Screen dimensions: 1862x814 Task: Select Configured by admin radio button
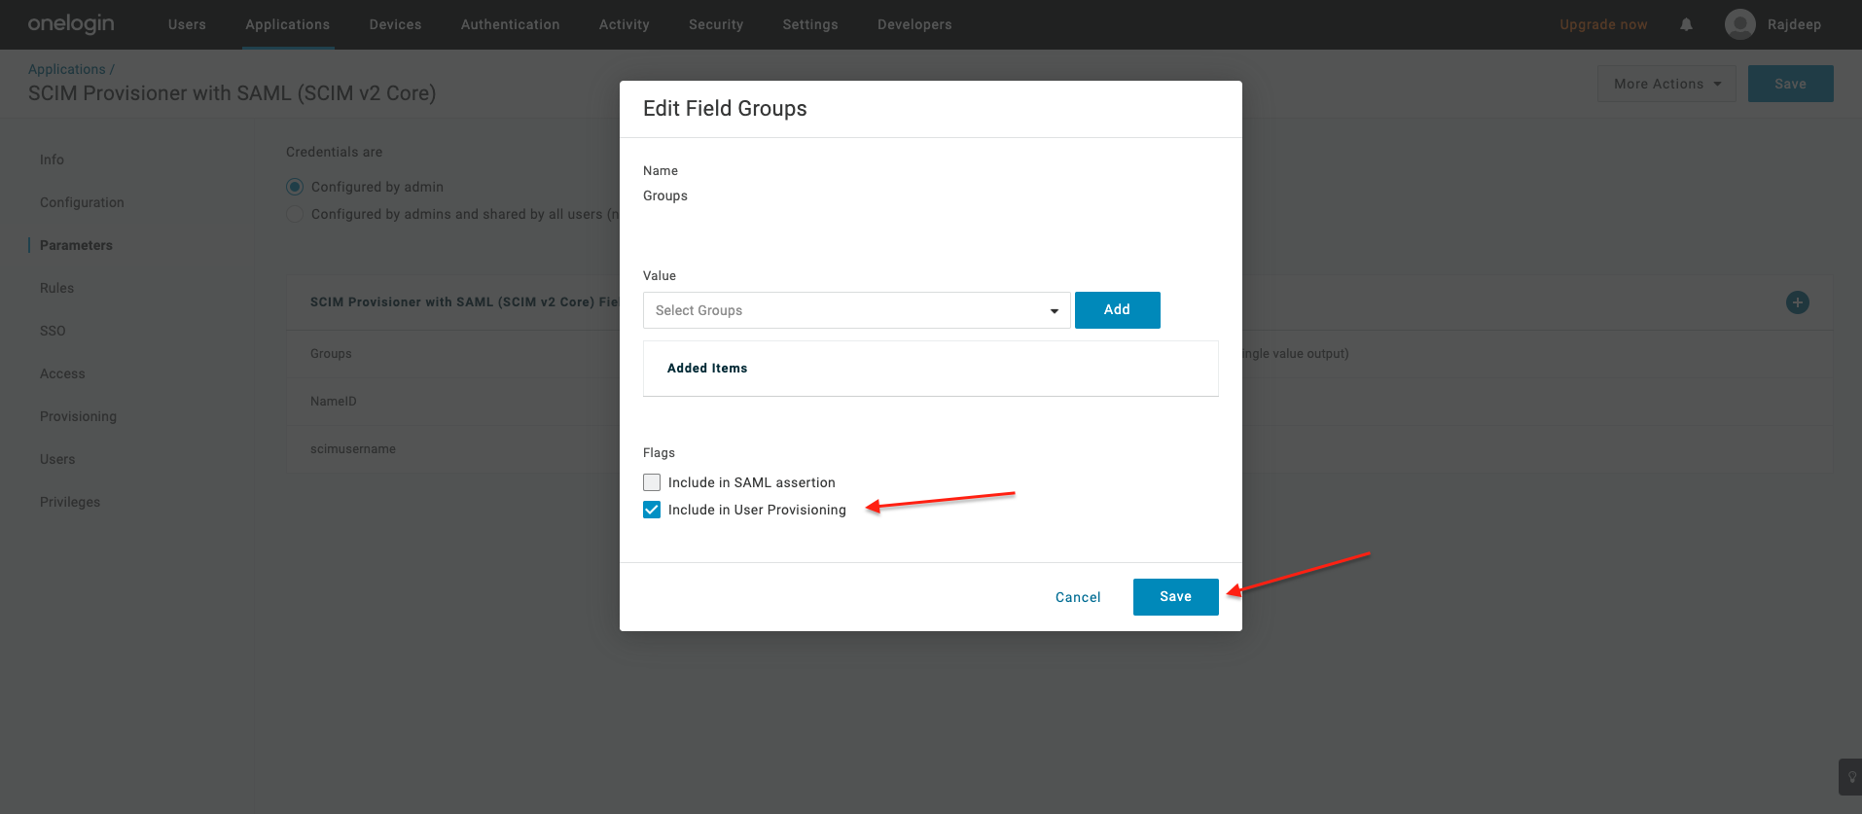click(x=295, y=187)
